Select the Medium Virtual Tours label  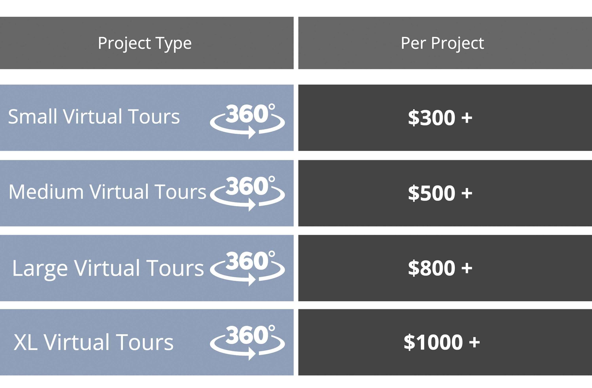[107, 192]
